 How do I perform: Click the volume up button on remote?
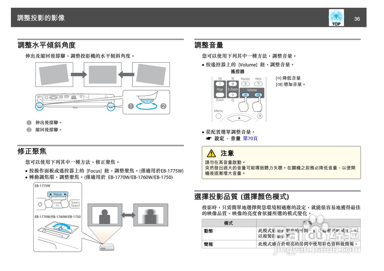tap(258, 95)
